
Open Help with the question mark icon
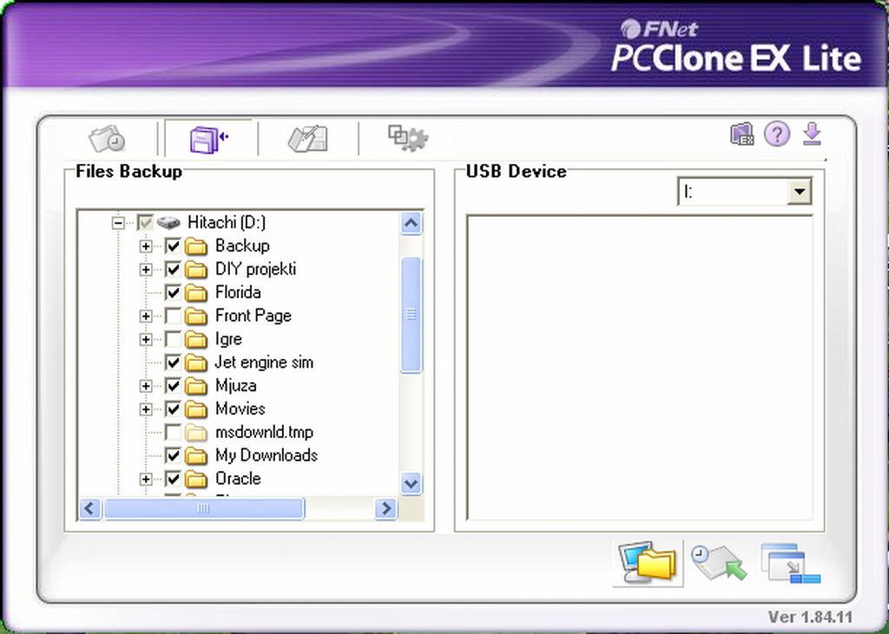777,134
